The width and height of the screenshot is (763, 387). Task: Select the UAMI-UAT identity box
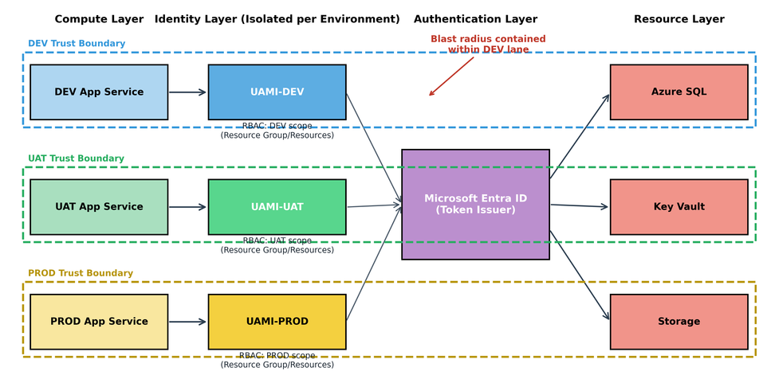277,206
